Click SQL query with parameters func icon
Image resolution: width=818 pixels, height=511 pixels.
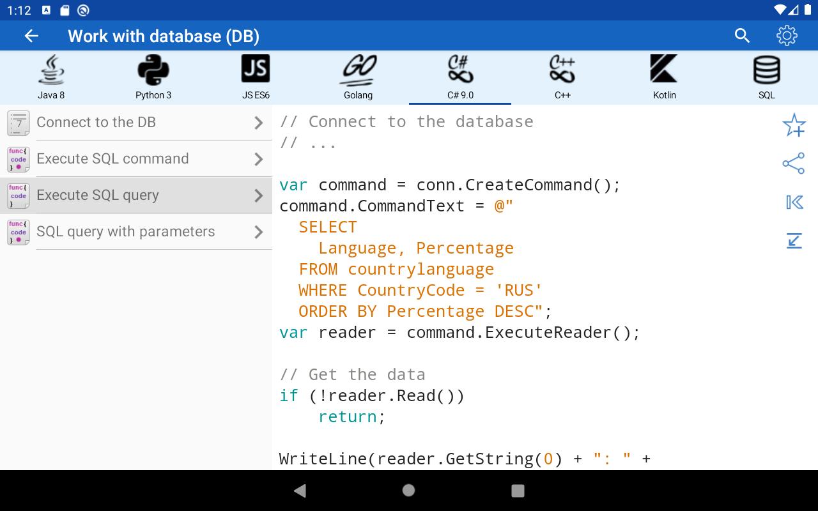tap(19, 232)
